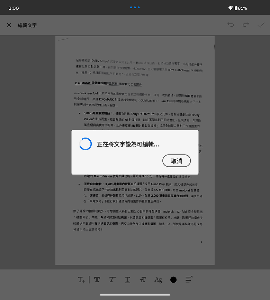Image resolution: width=270 pixels, height=300 pixels.
Task: Open the text size tool
Action: coord(143,280)
